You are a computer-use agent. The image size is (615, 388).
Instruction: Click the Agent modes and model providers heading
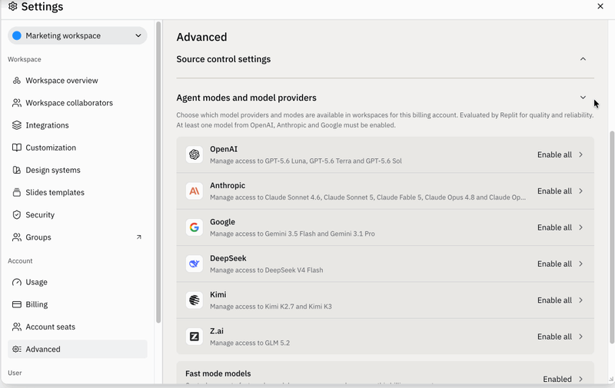246,98
